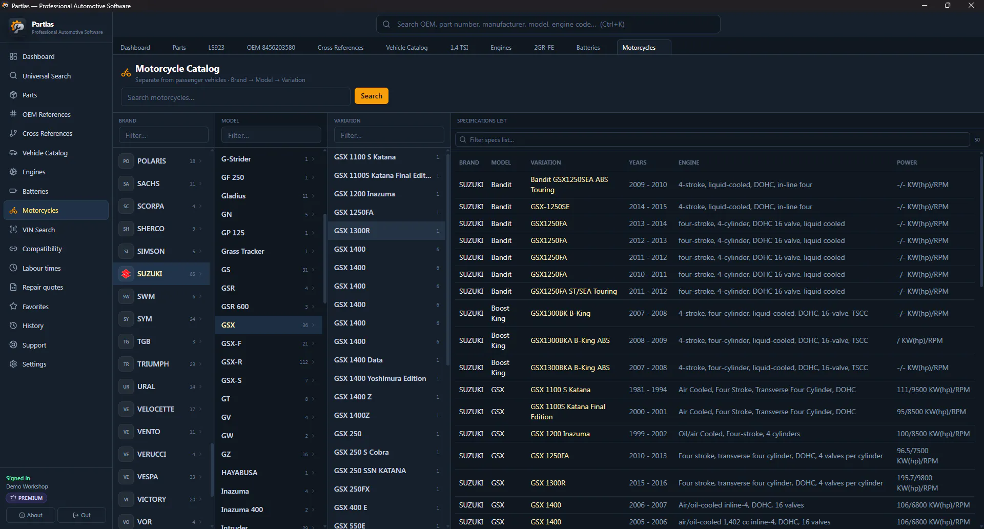
Task: Click the PREMIUM badge
Action: pyautogui.click(x=27, y=498)
